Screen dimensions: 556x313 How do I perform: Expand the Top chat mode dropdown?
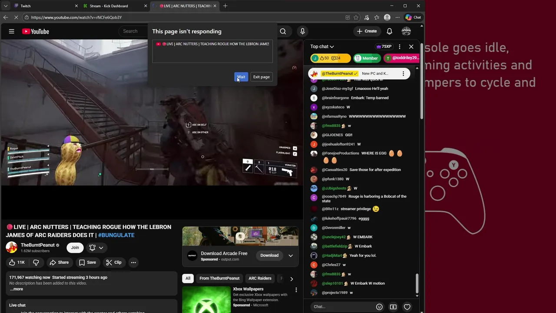[x=322, y=47]
